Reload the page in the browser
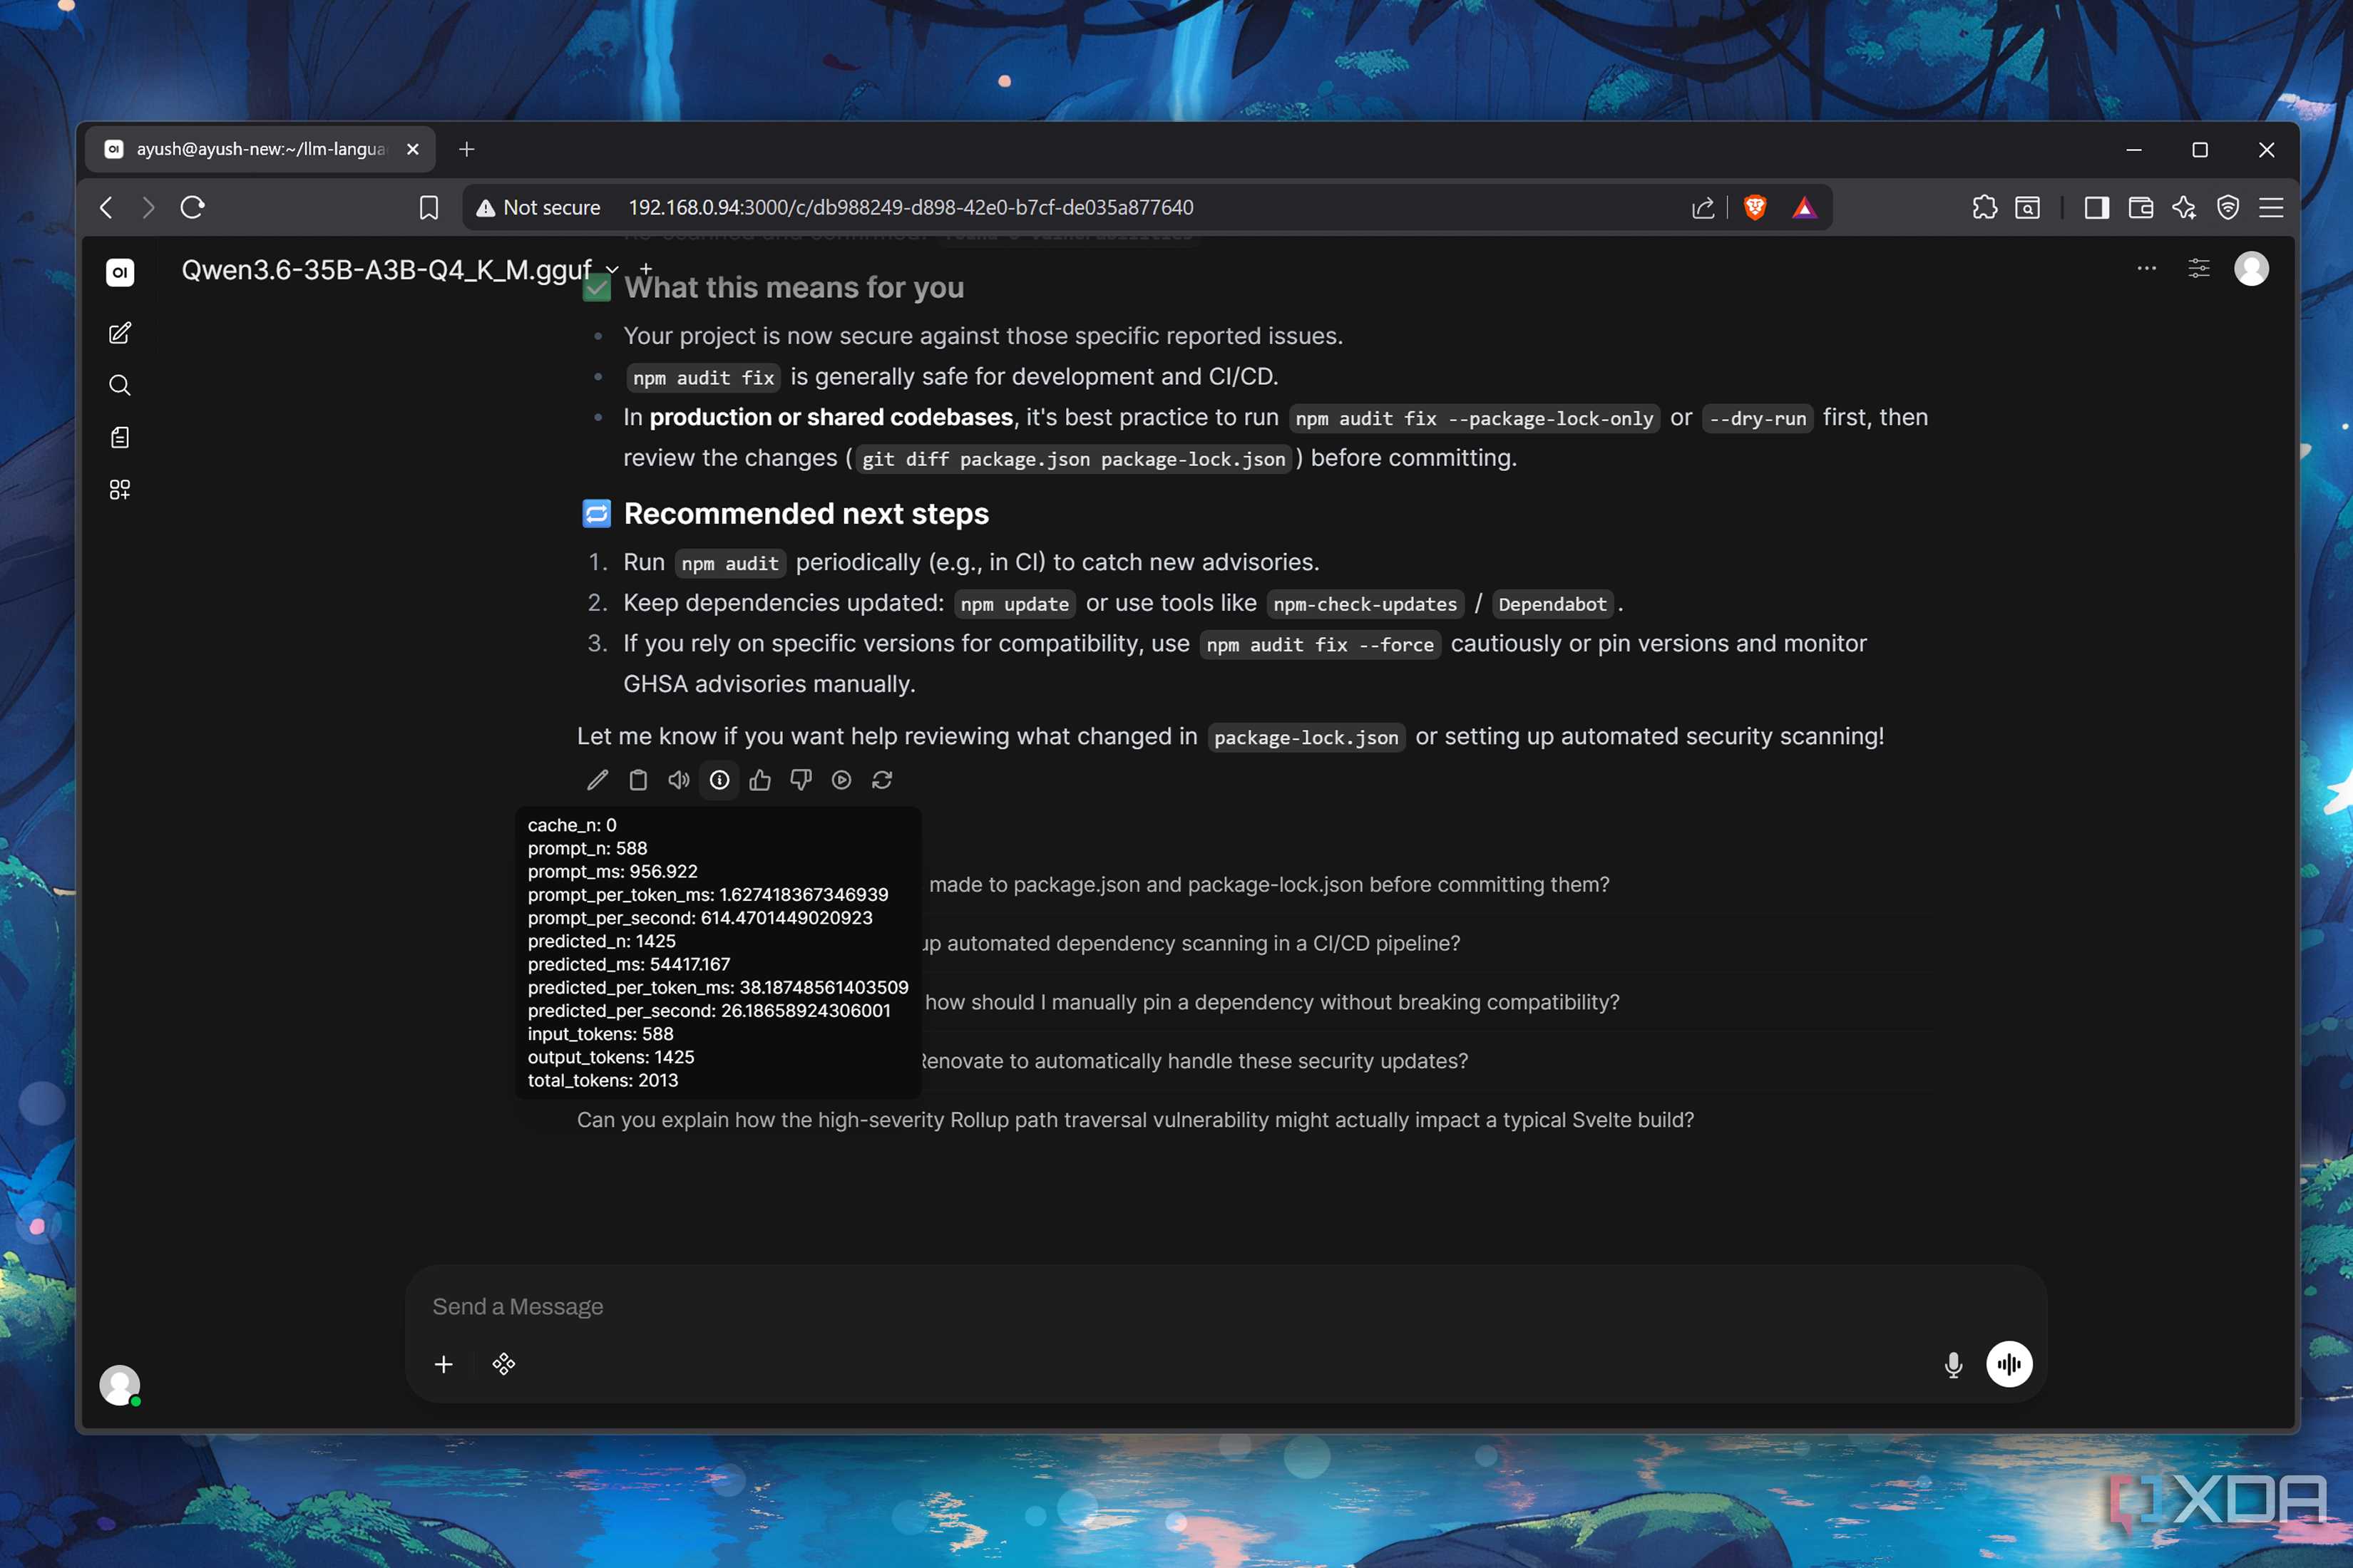This screenshot has height=1568, width=2353. (192, 207)
